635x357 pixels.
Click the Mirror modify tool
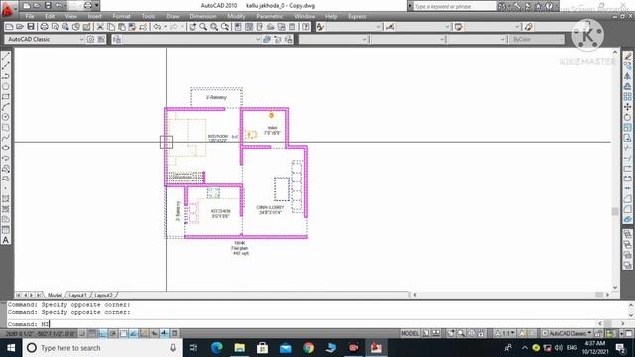click(x=627, y=76)
